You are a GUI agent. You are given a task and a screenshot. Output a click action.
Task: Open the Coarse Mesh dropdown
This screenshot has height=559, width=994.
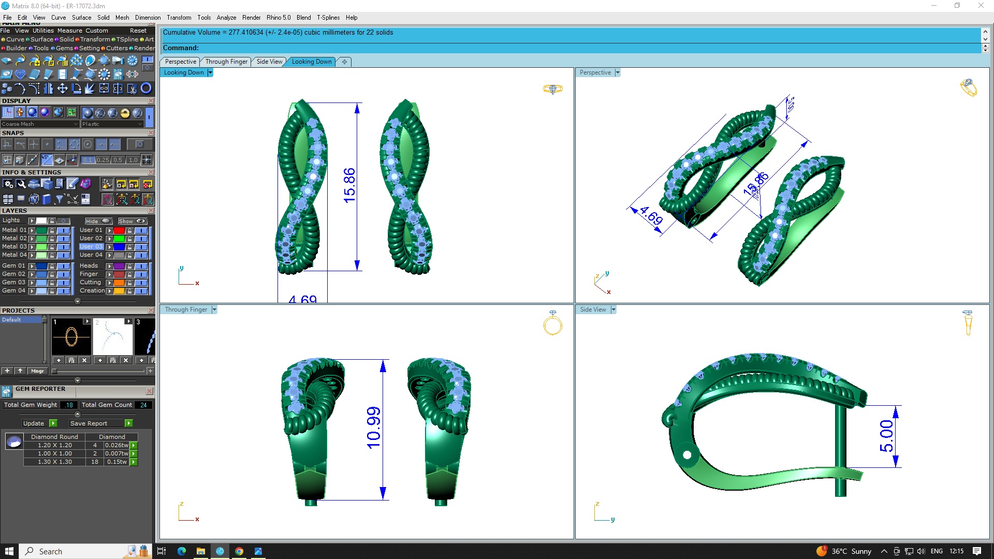39,124
